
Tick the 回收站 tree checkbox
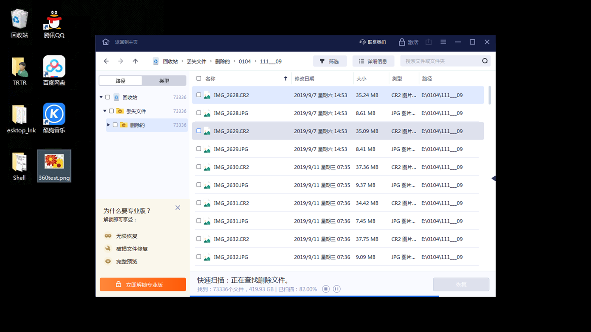coord(108,97)
